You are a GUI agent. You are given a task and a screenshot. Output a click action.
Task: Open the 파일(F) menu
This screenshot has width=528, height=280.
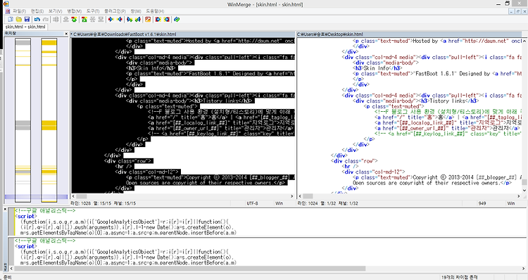(19, 11)
